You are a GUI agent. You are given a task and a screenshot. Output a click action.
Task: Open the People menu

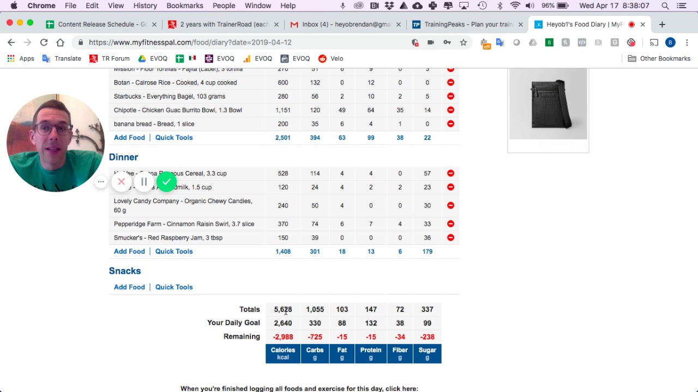[224, 5]
